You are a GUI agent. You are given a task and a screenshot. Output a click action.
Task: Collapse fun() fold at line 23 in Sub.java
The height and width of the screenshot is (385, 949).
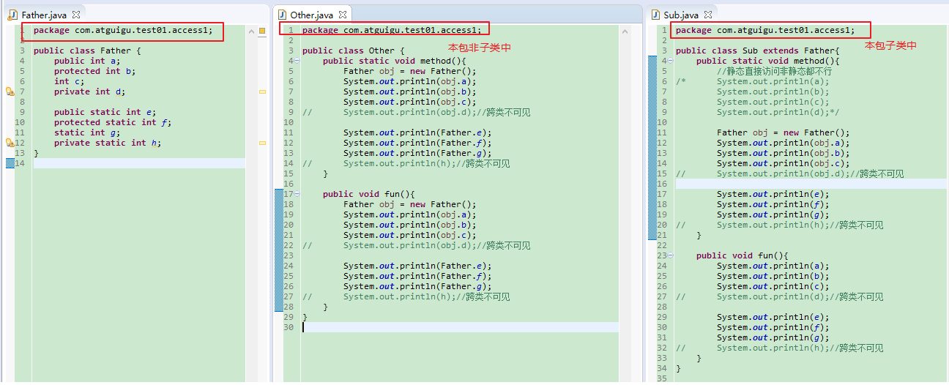tap(670, 256)
